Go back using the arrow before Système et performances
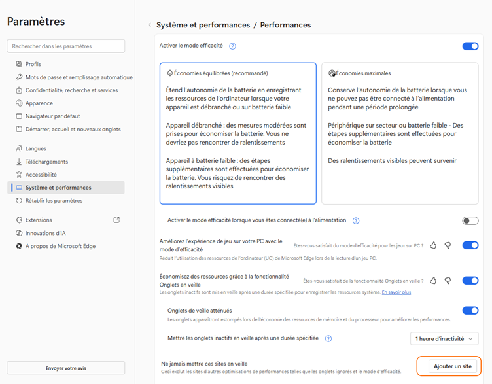Viewport: 492px width, 384px height. [x=149, y=25]
